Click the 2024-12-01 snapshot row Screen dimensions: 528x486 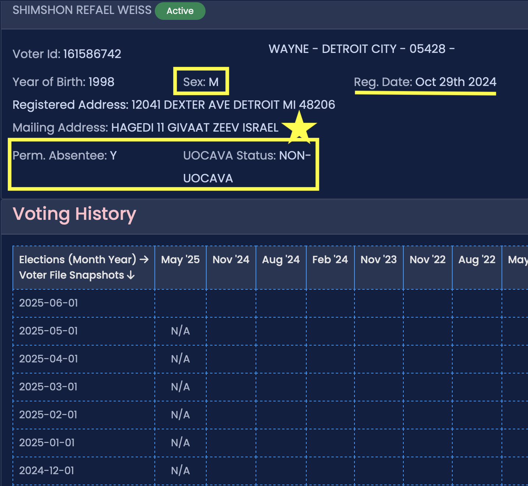[270, 471]
